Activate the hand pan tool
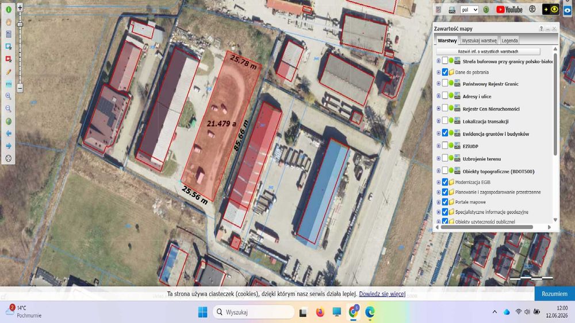Viewport: 575px width, 323px height. tap(9, 22)
